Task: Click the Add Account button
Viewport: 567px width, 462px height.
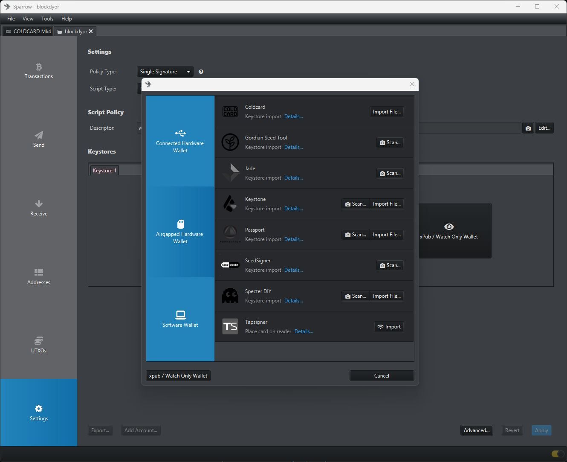Action: tap(141, 430)
